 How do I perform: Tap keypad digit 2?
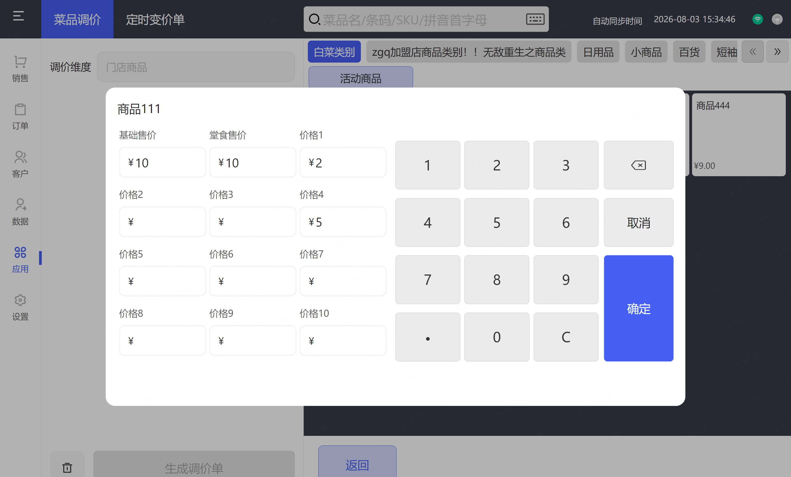tap(497, 165)
